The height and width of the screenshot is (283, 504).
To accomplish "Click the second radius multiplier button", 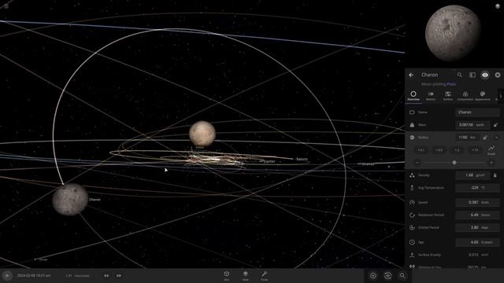I will pyautogui.click(x=439, y=150).
